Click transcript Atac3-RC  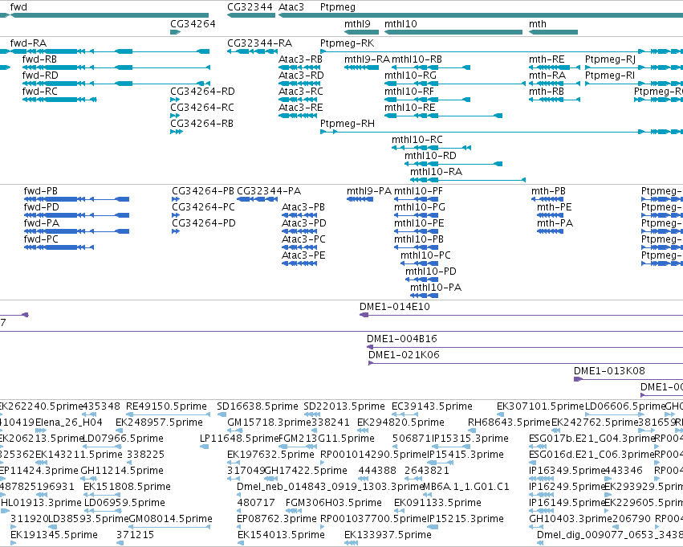[298, 100]
